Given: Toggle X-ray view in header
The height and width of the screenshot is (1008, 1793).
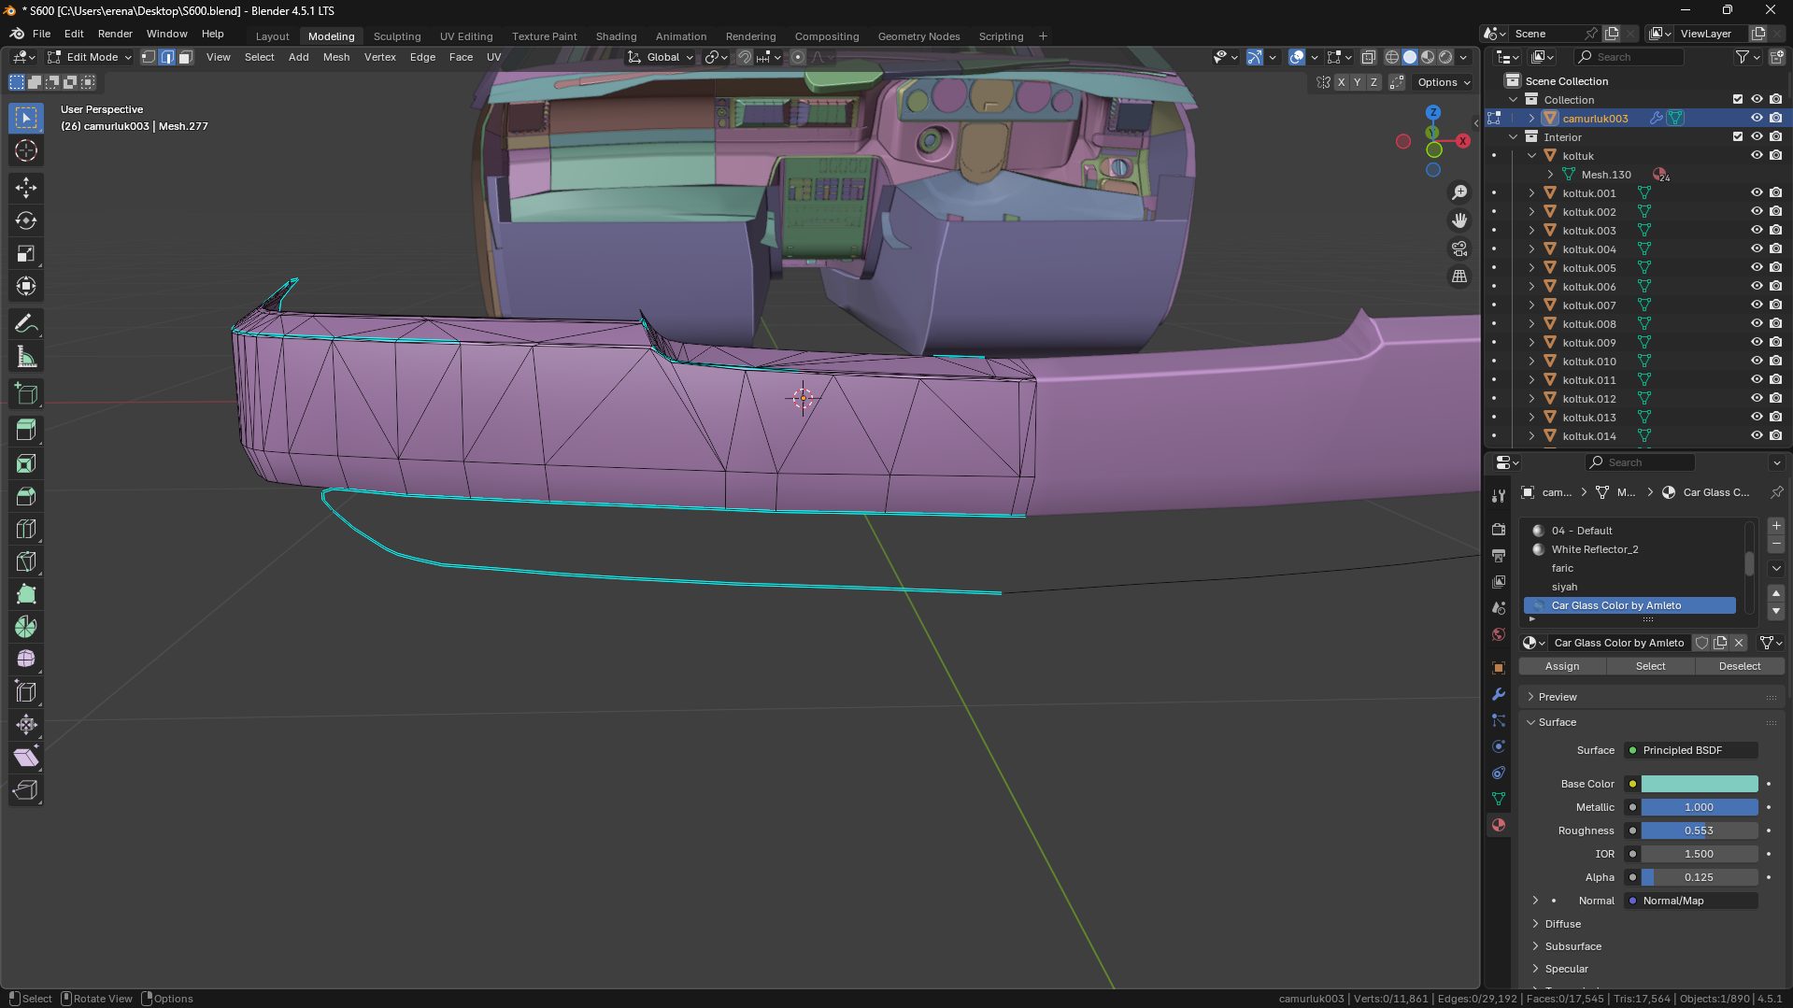Looking at the screenshot, I should click(1368, 57).
